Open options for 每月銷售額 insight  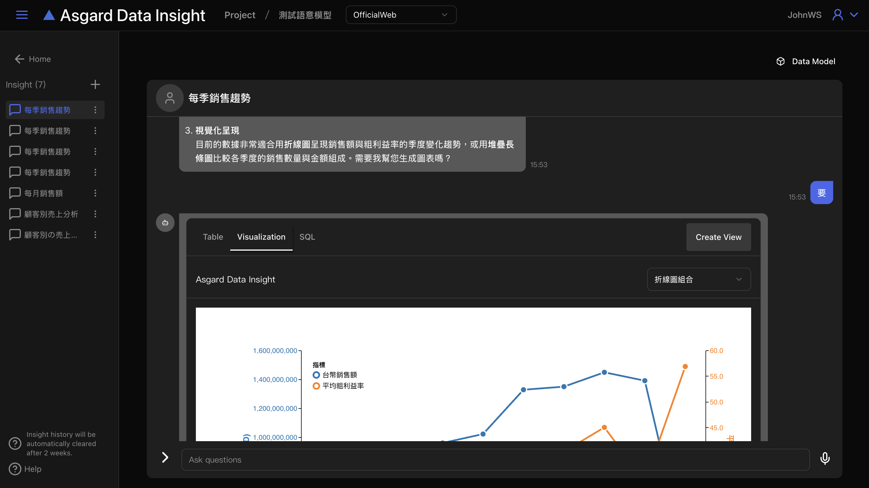[95, 193]
